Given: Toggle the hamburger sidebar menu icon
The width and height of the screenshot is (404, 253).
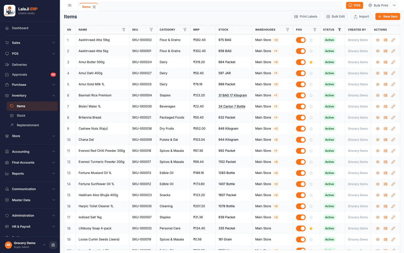Looking at the screenshot, I should pyautogui.click(x=70, y=5).
